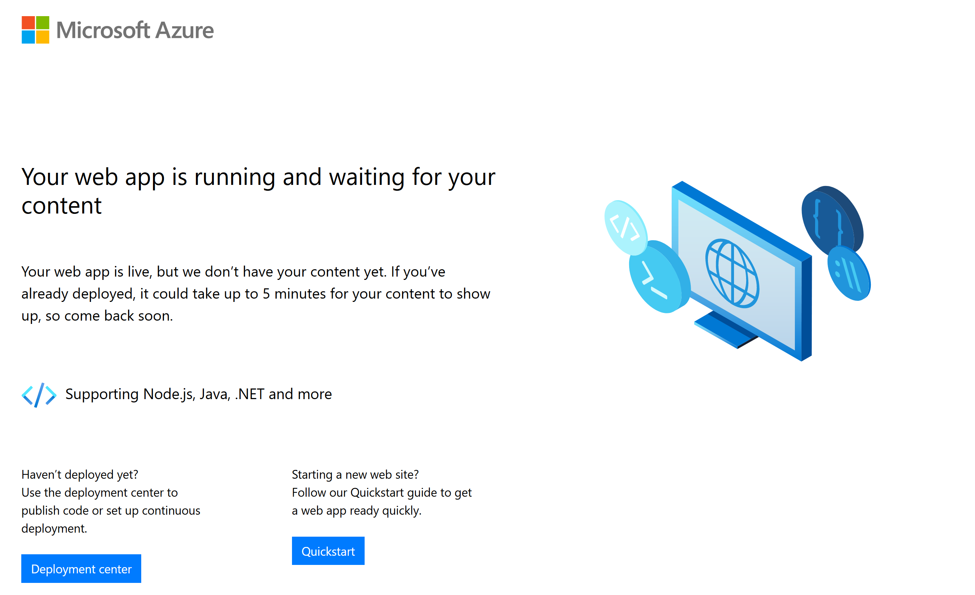The height and width of the screenshot is (595, 975).
Task: Click the 'Starting a new web site?' text
Action: (x=355, y=474)
